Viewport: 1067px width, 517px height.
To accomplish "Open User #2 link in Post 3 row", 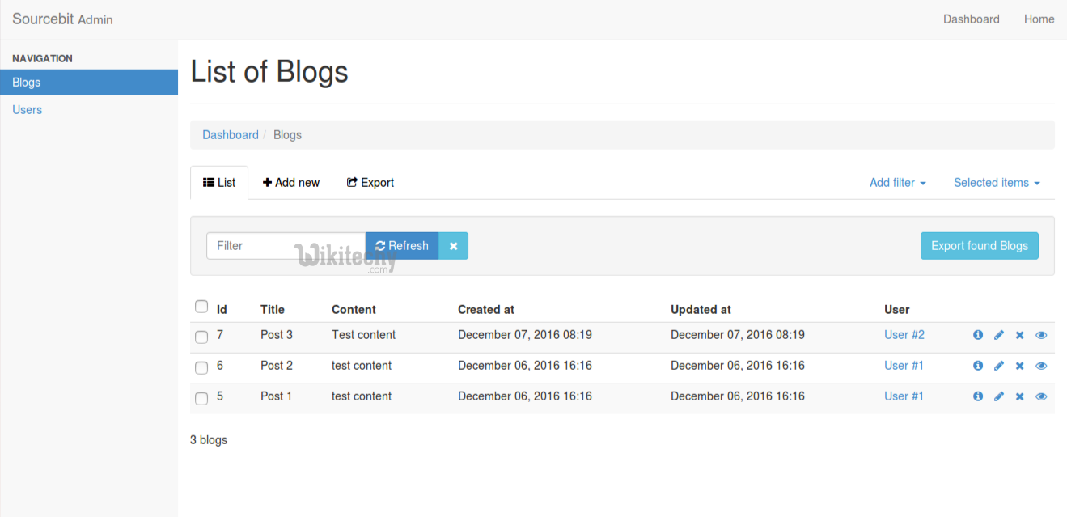I will pyautogui.click(x=904, y=335).
